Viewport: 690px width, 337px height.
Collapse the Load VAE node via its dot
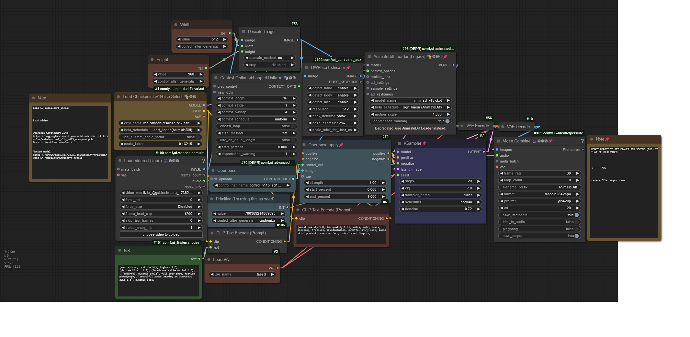tap(209, 260)
